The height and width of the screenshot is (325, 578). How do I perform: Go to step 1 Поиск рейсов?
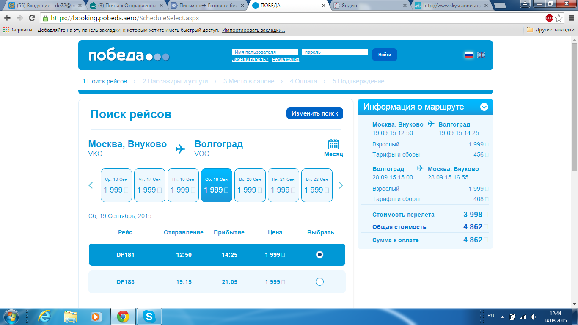point(105,81)
